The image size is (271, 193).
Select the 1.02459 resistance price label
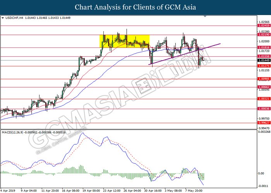[x=264, y=25]
